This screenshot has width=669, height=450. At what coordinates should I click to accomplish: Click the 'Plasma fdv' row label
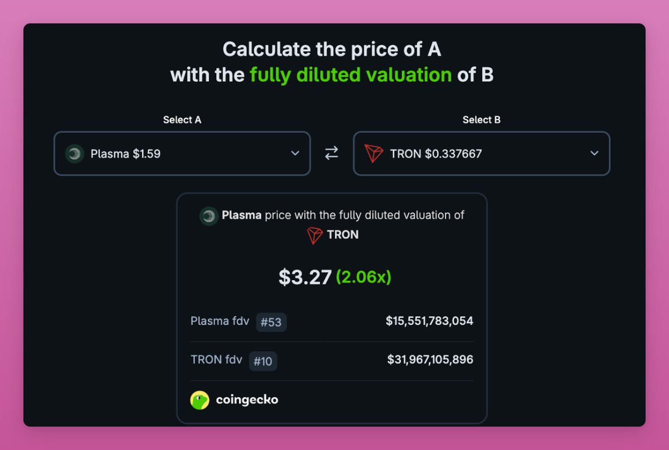(220, 321)
